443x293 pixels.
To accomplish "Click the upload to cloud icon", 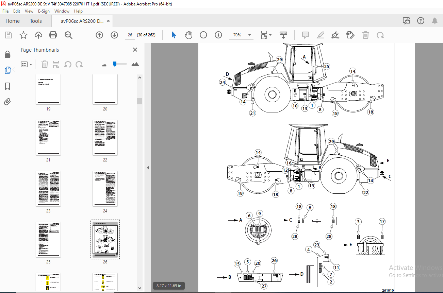I will pyautogui.click(x=38, y=35).
